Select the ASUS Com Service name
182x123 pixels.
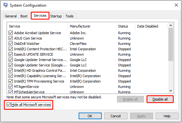(28, 38)
